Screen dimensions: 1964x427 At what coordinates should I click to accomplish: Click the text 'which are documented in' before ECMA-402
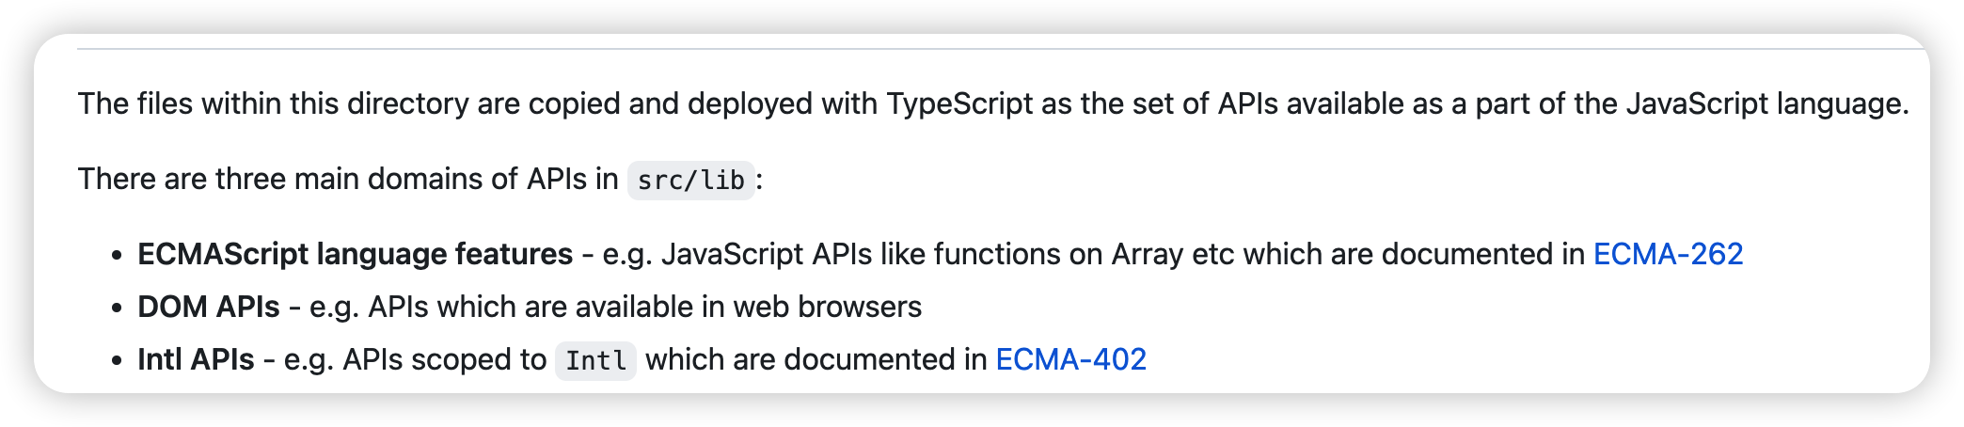coord(816,359)
